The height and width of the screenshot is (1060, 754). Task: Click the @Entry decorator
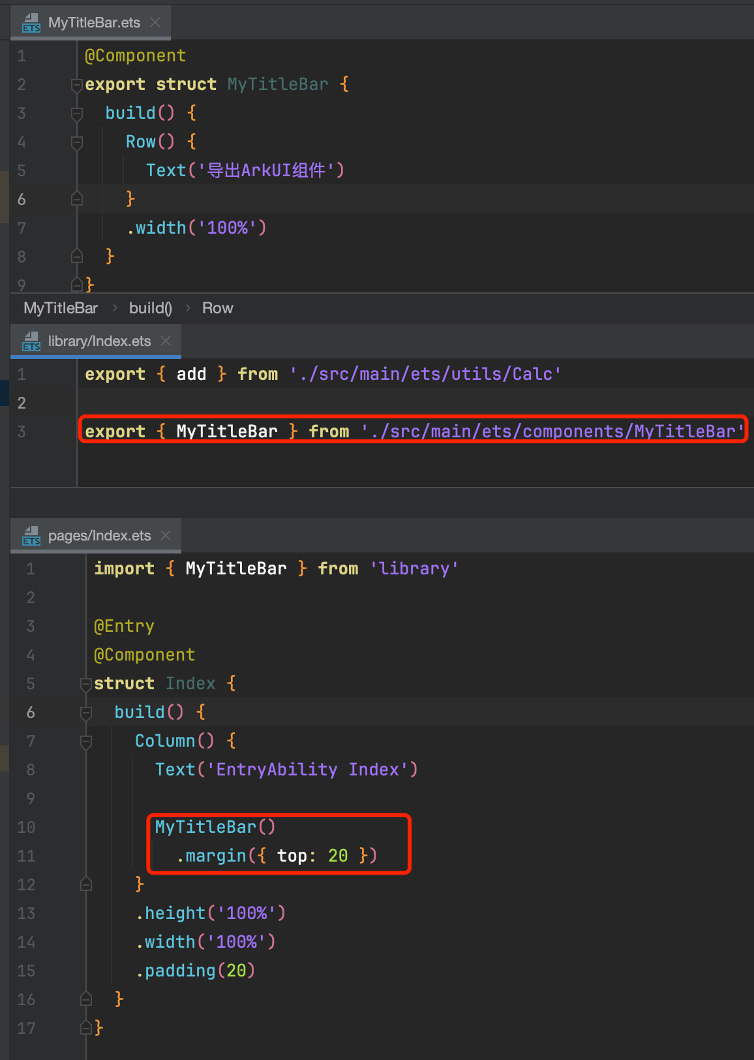(x=124, y=626)
